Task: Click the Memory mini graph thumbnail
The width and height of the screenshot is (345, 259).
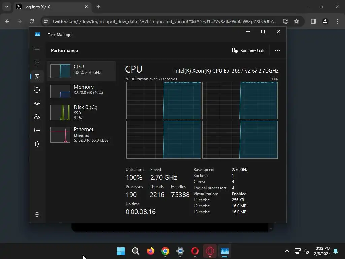Action: coord(60,91)
